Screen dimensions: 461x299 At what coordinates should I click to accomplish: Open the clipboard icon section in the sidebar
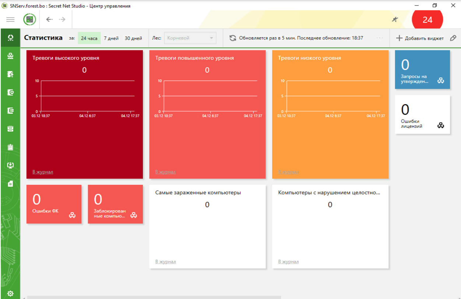click(10, 147)
